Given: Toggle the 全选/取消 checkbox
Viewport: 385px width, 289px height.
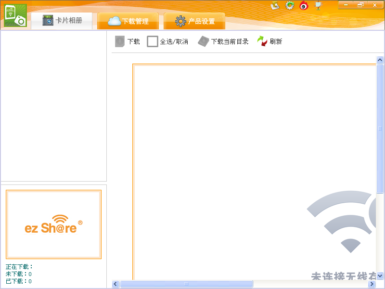Looking at the screenshot, I should click(152, 41).
